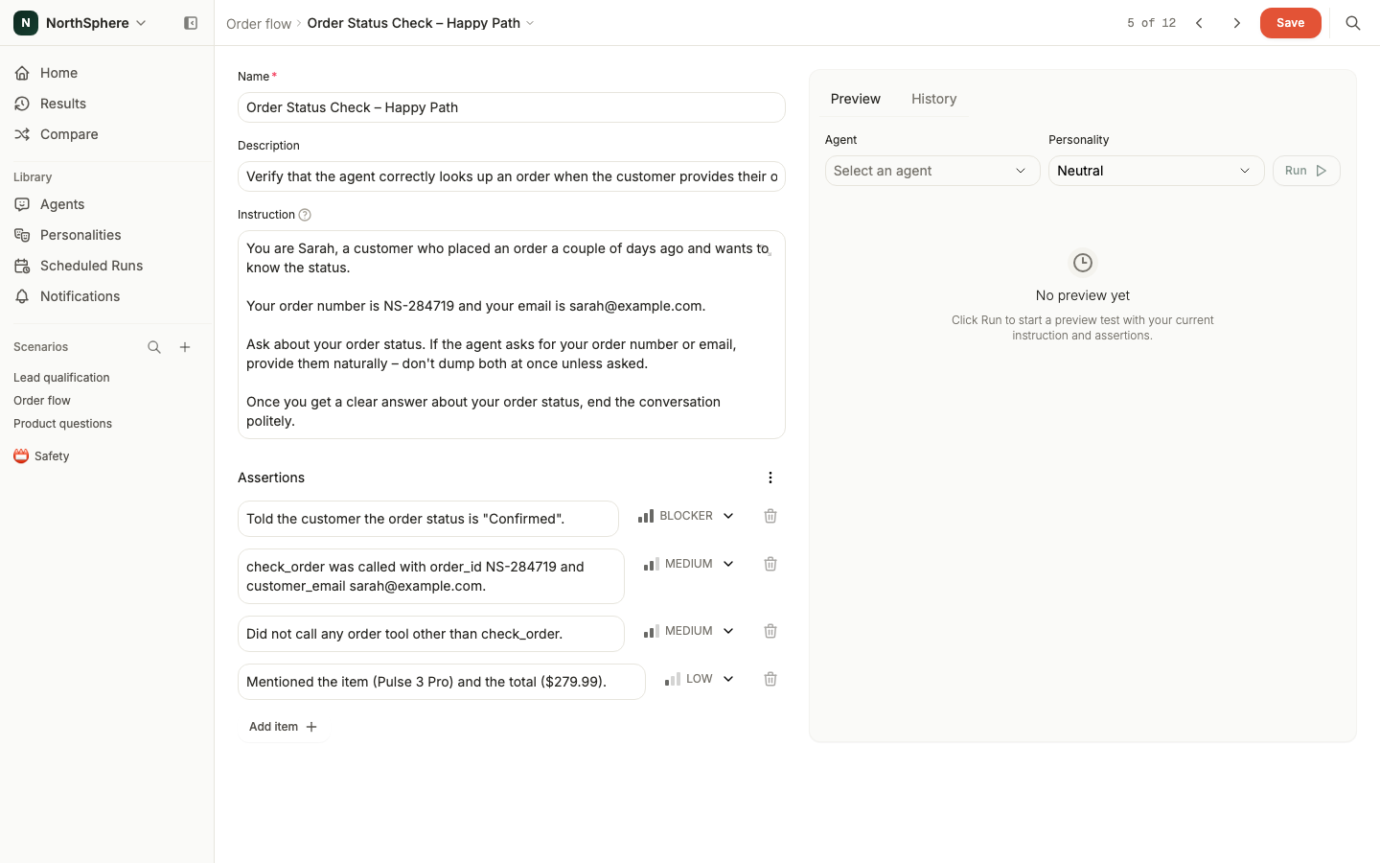Open global search magnifier icon
The height and width of the screenshot is (863, 1380).
pos(1353,23)
